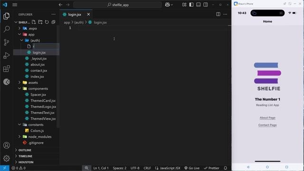Click the new file name input field
Viewport: 304px width, 171px height.
coord(46,47)
